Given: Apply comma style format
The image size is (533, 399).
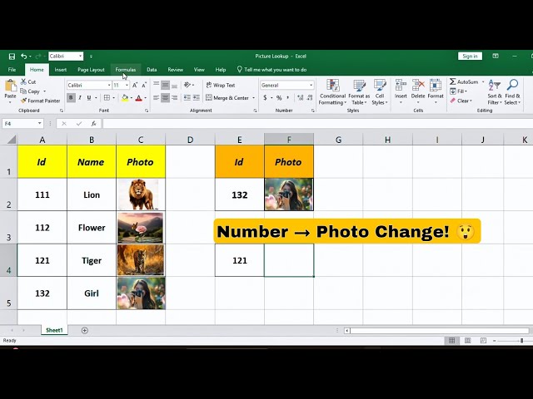Looking at the screenshot, I should click(288, 98).
